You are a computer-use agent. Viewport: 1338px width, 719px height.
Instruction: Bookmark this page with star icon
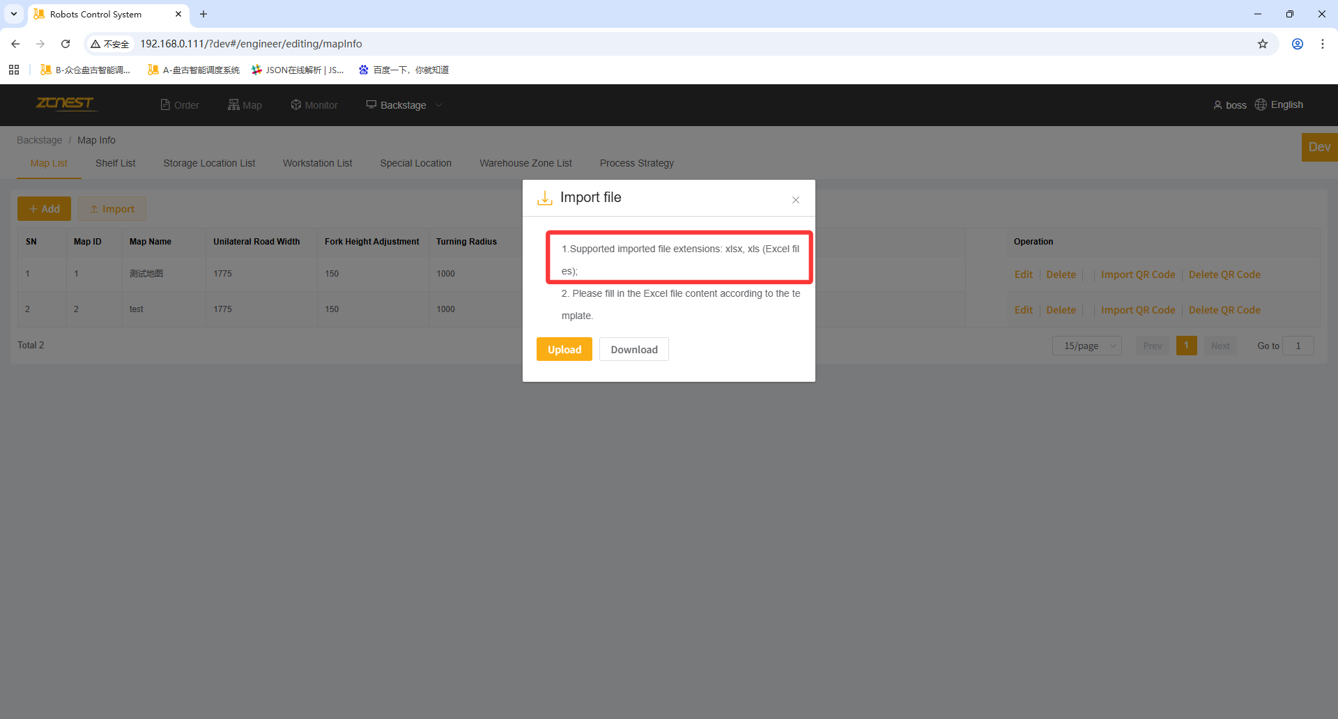tap(1262, 44)
